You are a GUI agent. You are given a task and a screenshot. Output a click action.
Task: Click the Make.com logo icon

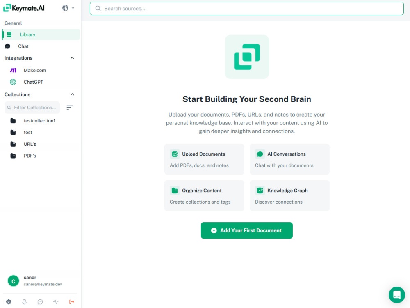[x=13, y=71]
